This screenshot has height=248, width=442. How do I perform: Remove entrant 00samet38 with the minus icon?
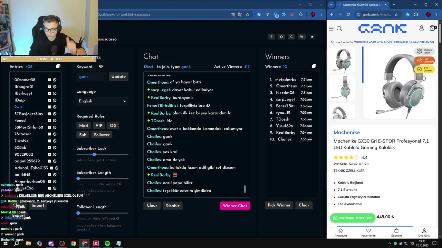pos(49,80)
